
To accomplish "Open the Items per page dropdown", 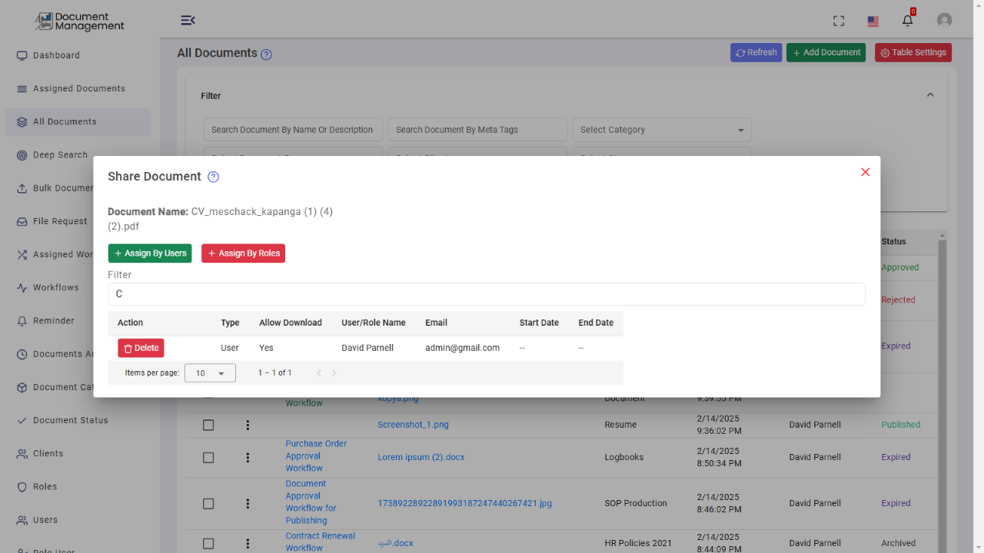I will point(210,373).
